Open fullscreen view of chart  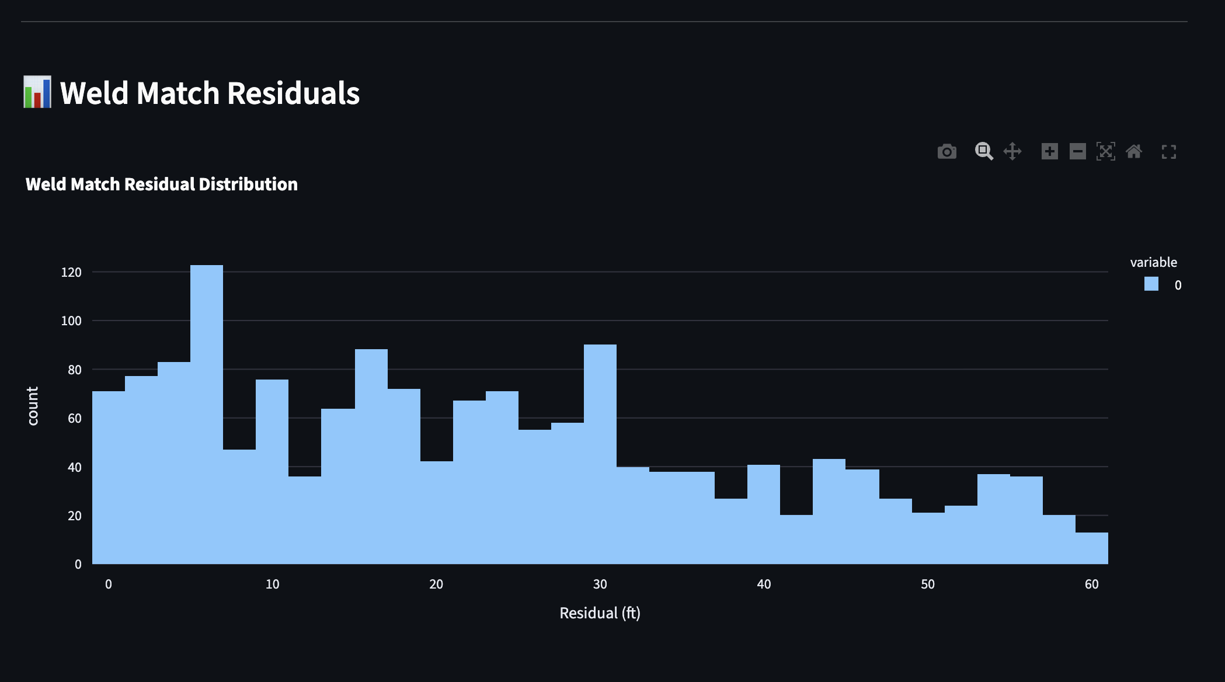pyautogui.click(x=1169, y=152)
